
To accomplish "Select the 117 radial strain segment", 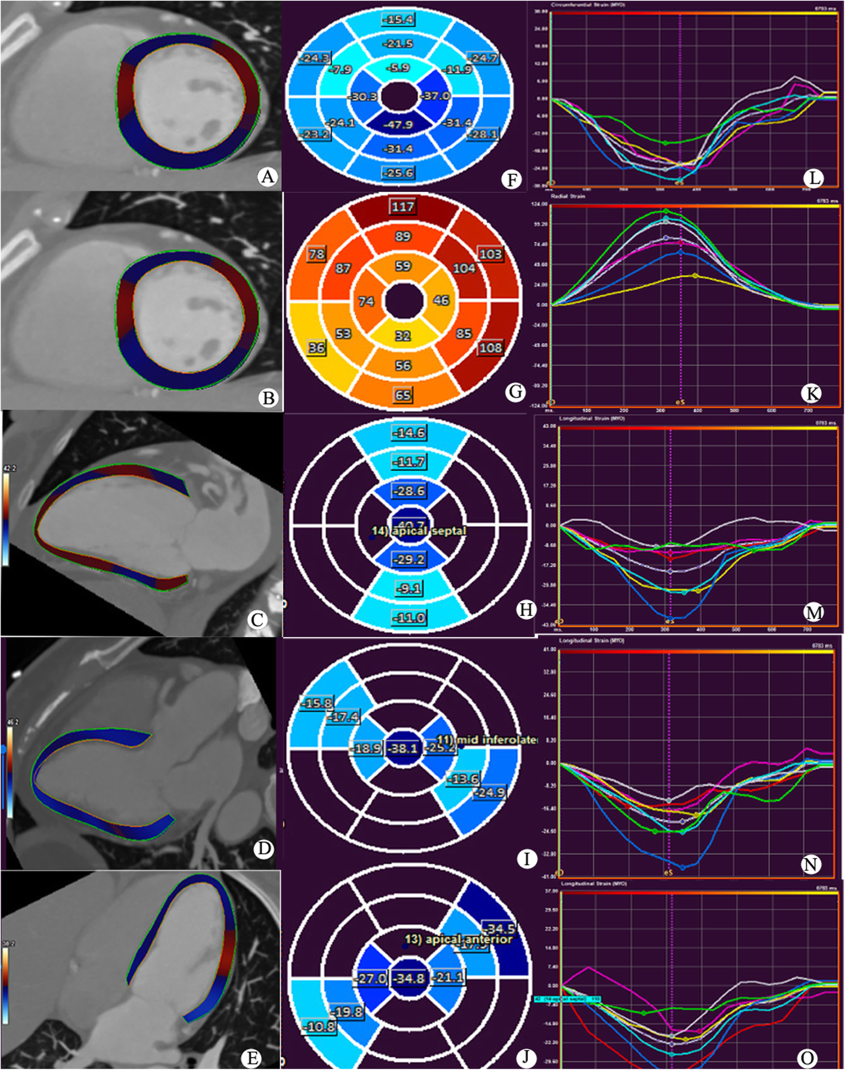I will click(403, 207).
